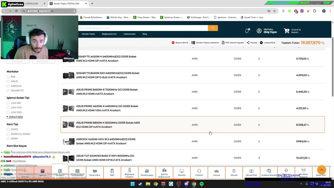Check the LGA 1700 socket filter
Image resolution: width=334 pixels, height=188 pixels.
click(8, 108)
